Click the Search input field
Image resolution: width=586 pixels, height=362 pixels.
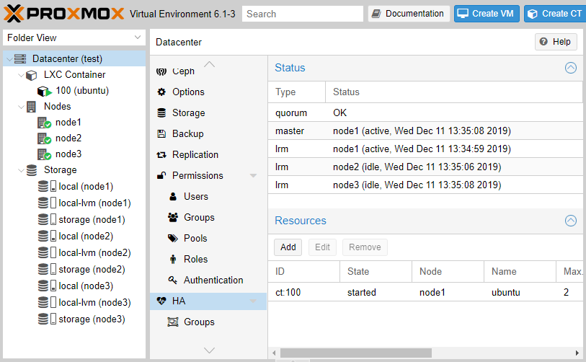pyautogui.click(x=303, y=14)
